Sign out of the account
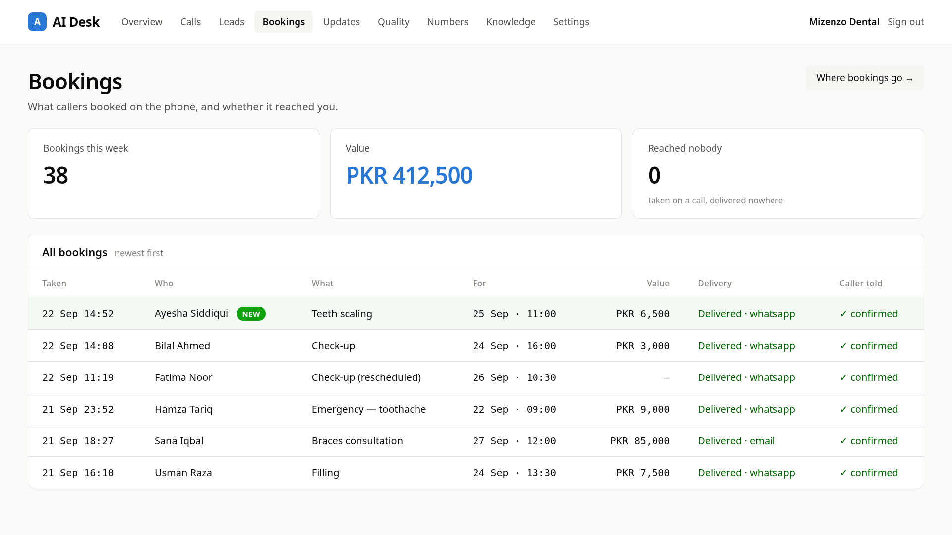 (x=905, y=22)
